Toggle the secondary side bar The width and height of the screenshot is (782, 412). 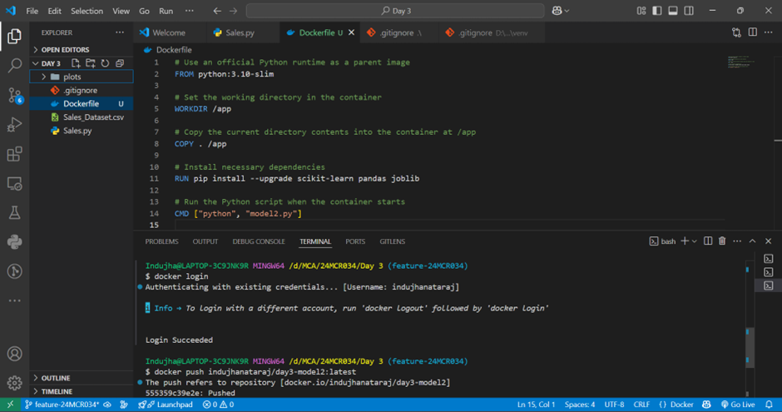[x=689, y=11]
